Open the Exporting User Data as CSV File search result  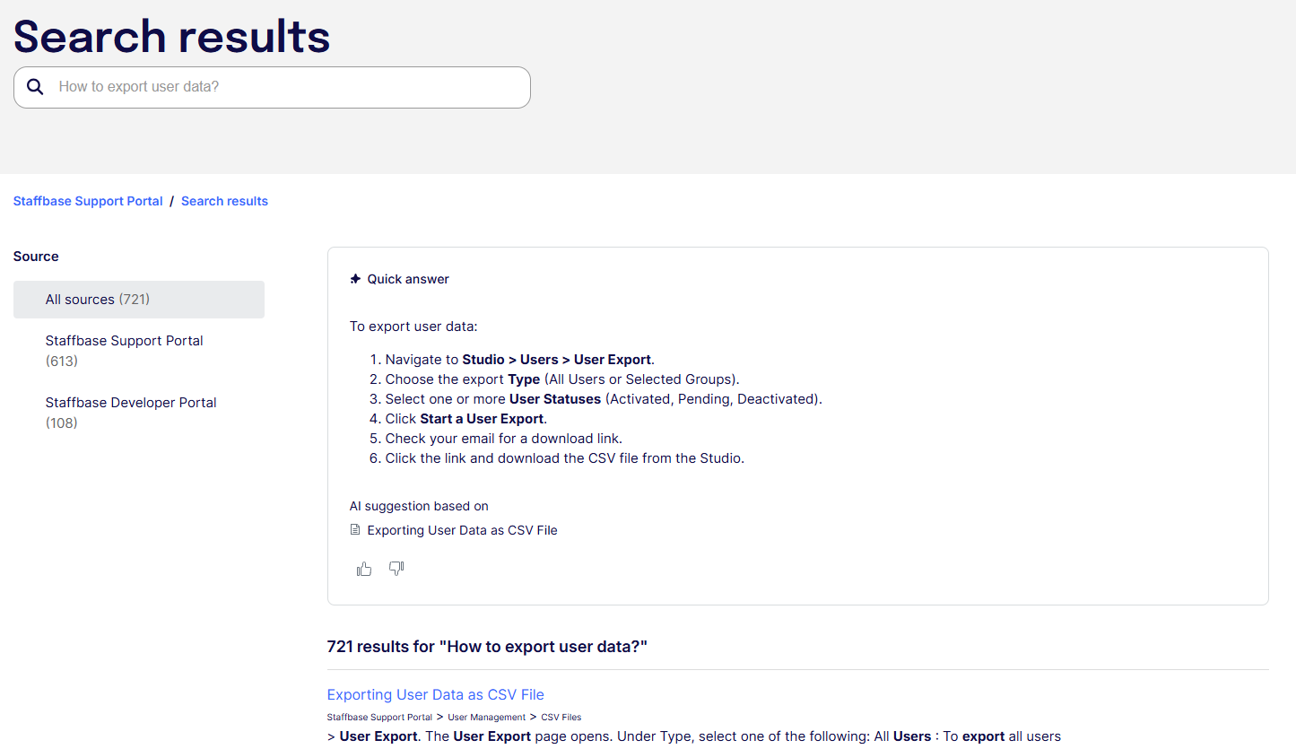(435, 694)
